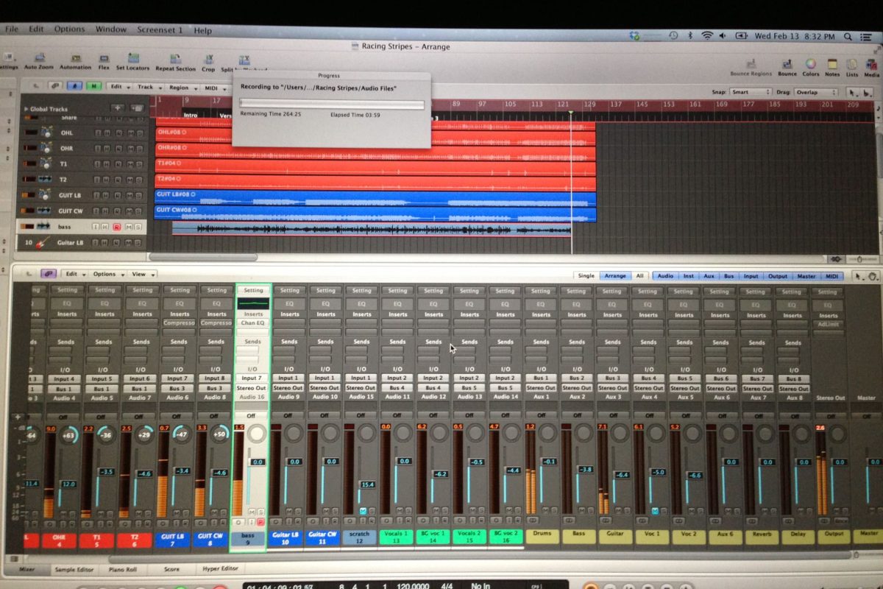Open the Window menu
This screenshot has width=883, height=589.
click(x=110, y=29)
